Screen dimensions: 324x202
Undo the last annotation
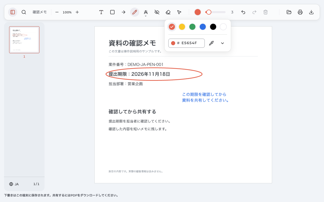(243, 12)
